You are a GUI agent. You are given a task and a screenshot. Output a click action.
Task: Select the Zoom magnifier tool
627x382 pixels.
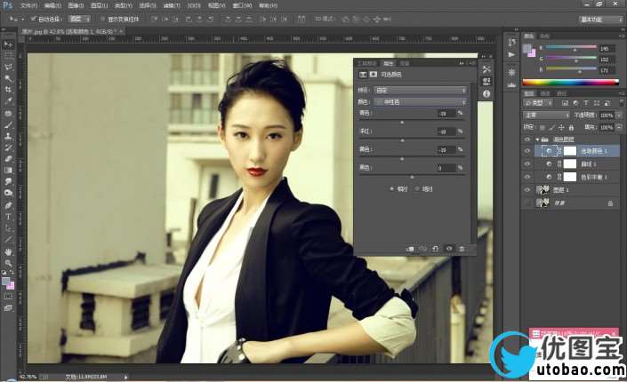tap(8, 263)
